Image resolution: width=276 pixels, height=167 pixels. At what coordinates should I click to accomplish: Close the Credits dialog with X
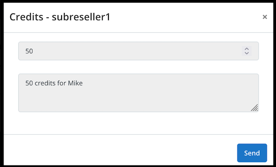point(265,17)
